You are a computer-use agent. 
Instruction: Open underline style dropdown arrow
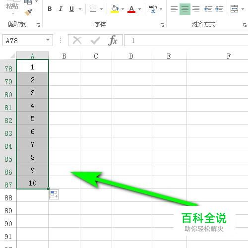point(80,9)
